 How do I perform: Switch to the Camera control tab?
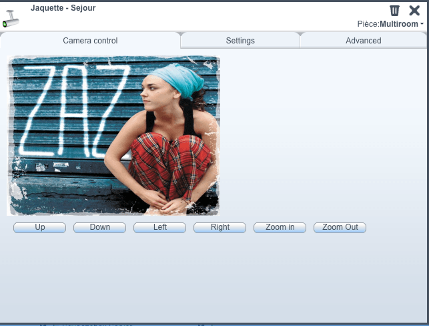tap(90, 41)
